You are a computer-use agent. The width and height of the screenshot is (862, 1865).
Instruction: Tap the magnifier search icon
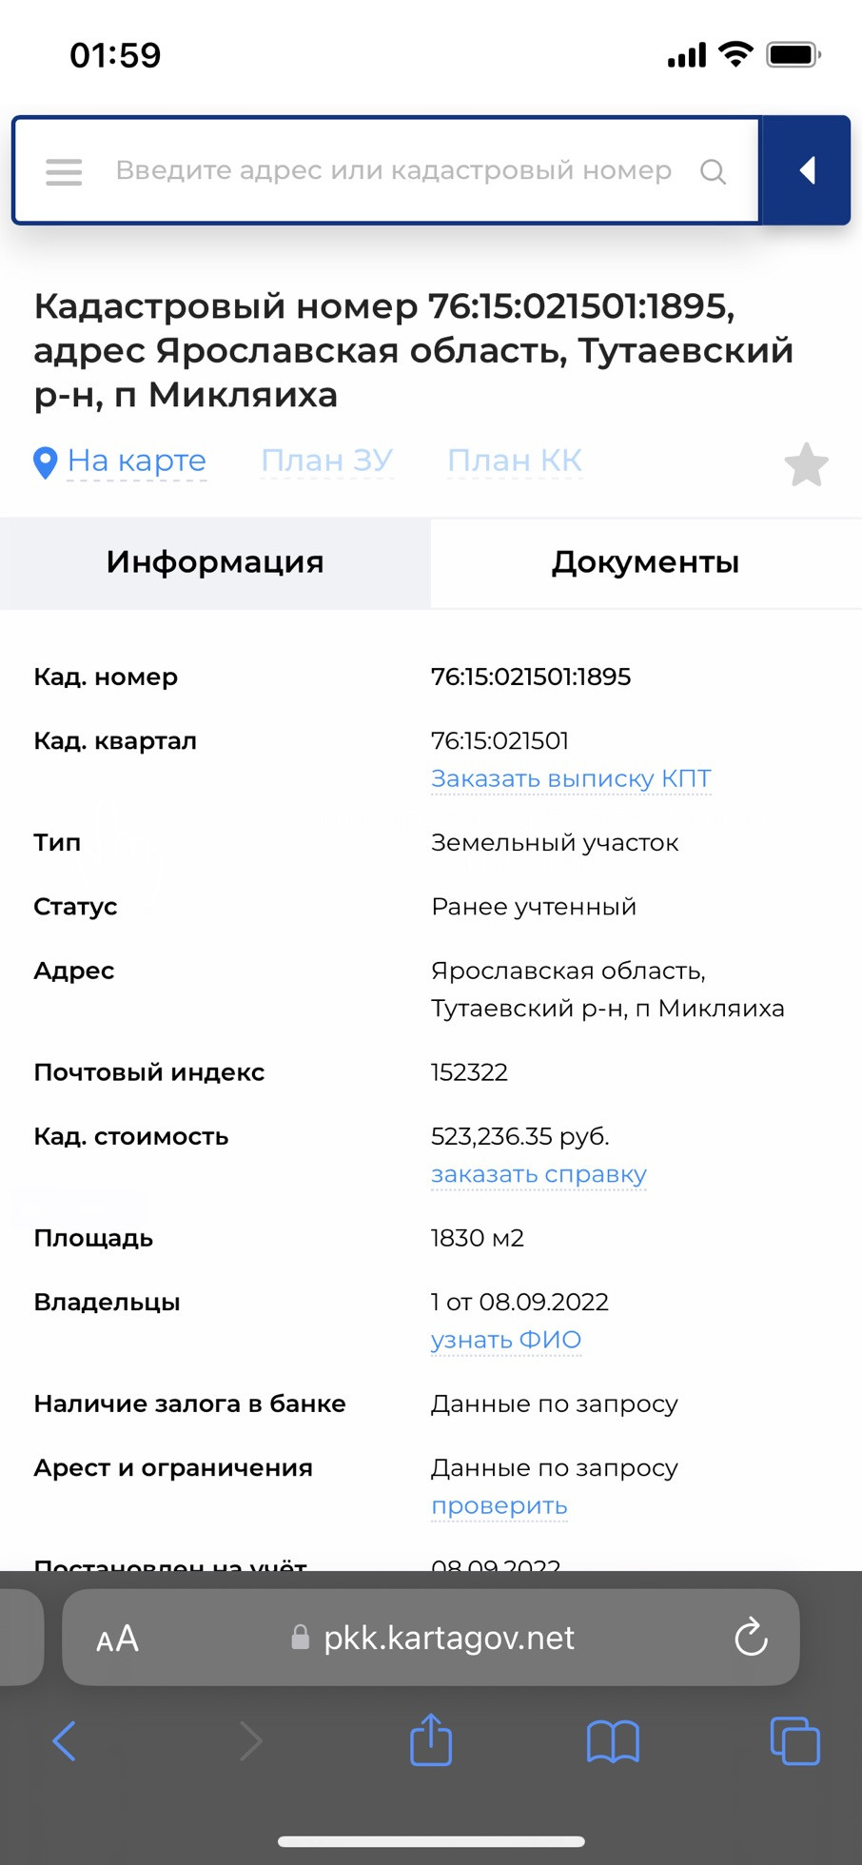tap(713, 171)
